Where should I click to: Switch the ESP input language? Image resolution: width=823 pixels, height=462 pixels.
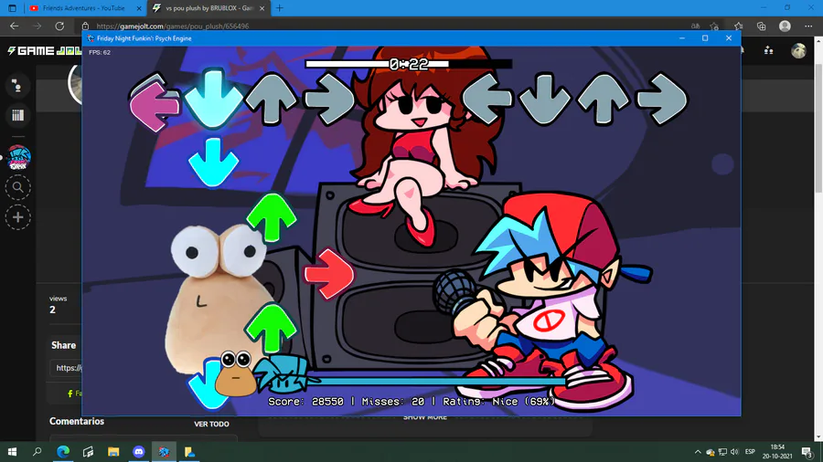750,452
